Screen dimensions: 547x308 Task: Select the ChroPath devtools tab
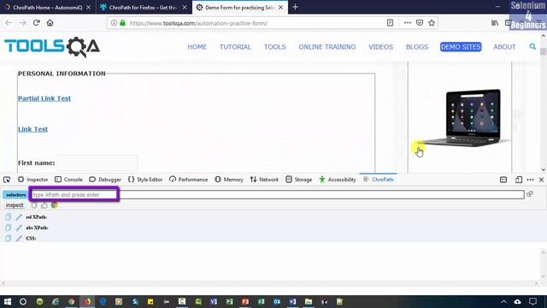(x=378, y=180)
